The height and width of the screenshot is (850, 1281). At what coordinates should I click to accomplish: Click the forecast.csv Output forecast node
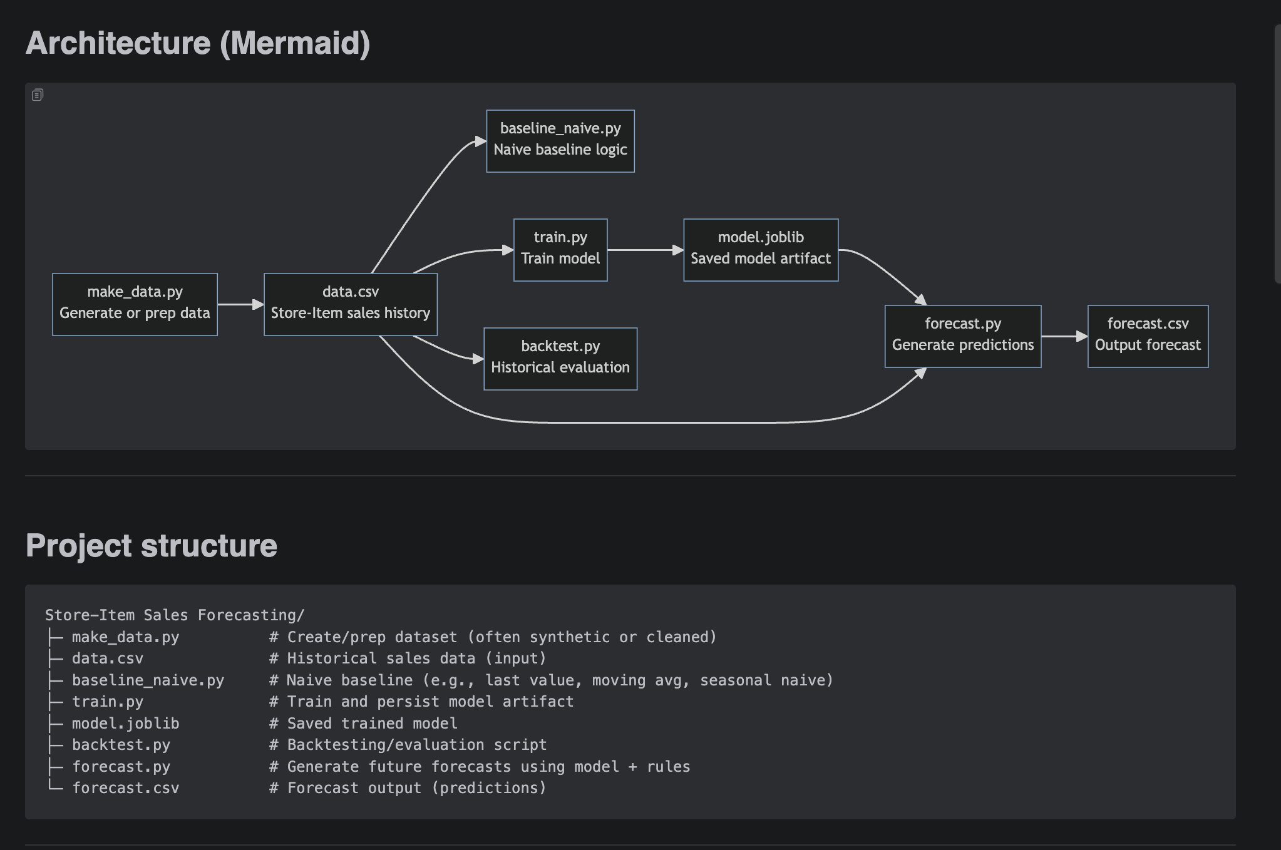pos(1148,335)
